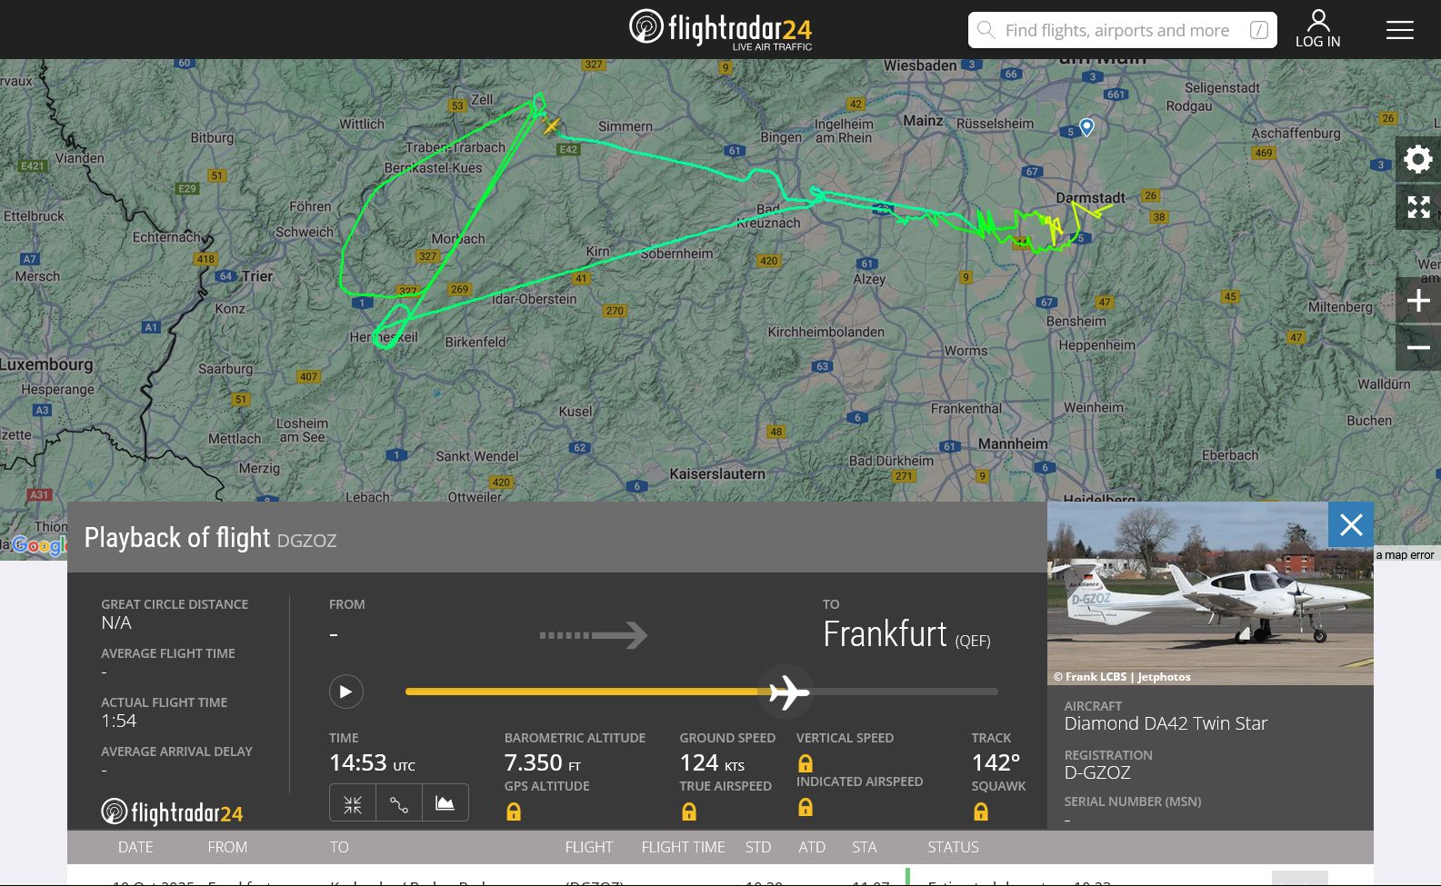Image resolution: width=1441 pixels, height=886 pixels.
Task: Click the locked GPS altitude icon
Action: (514, 811)
